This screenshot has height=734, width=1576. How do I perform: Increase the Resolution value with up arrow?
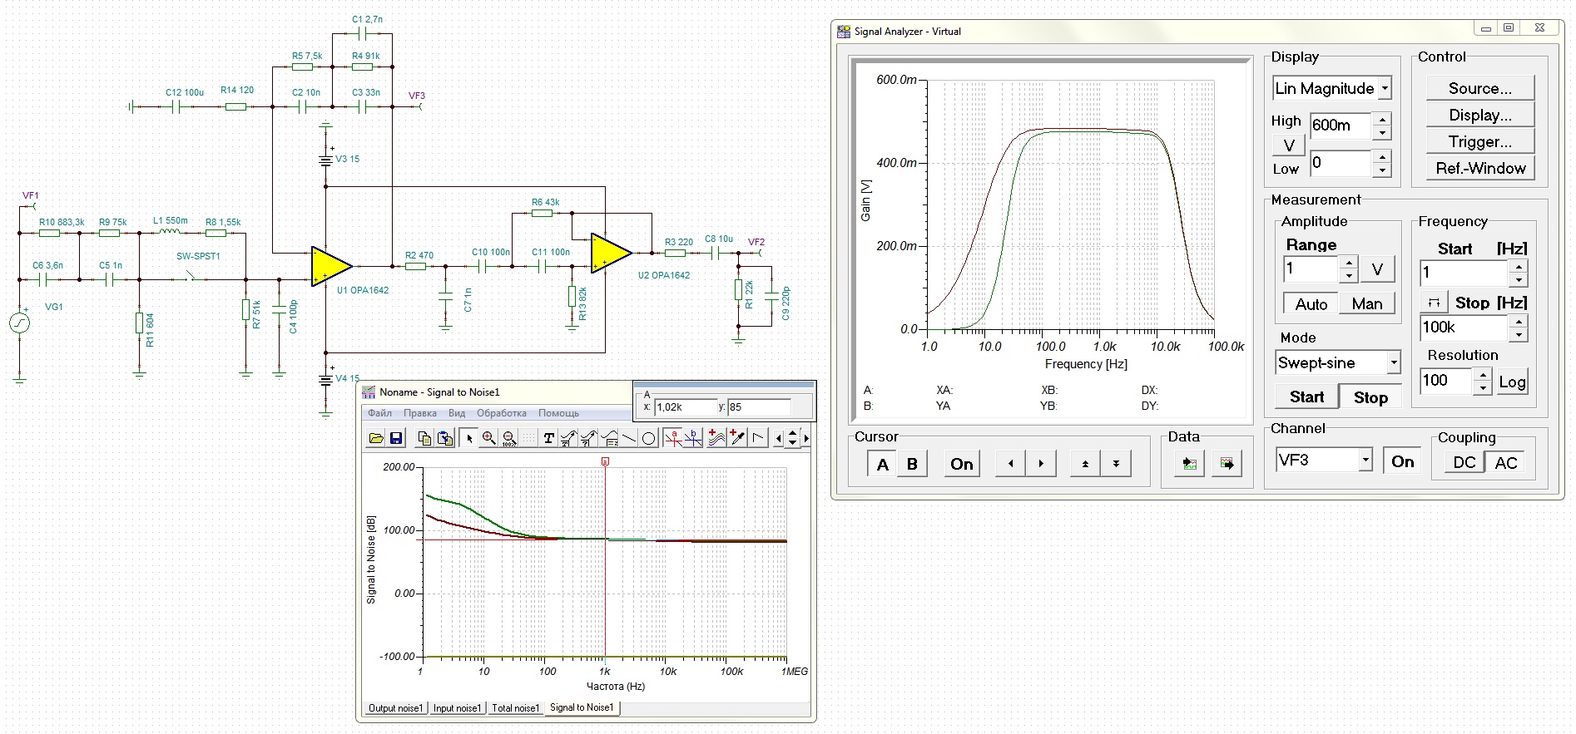click(1482, 375)
